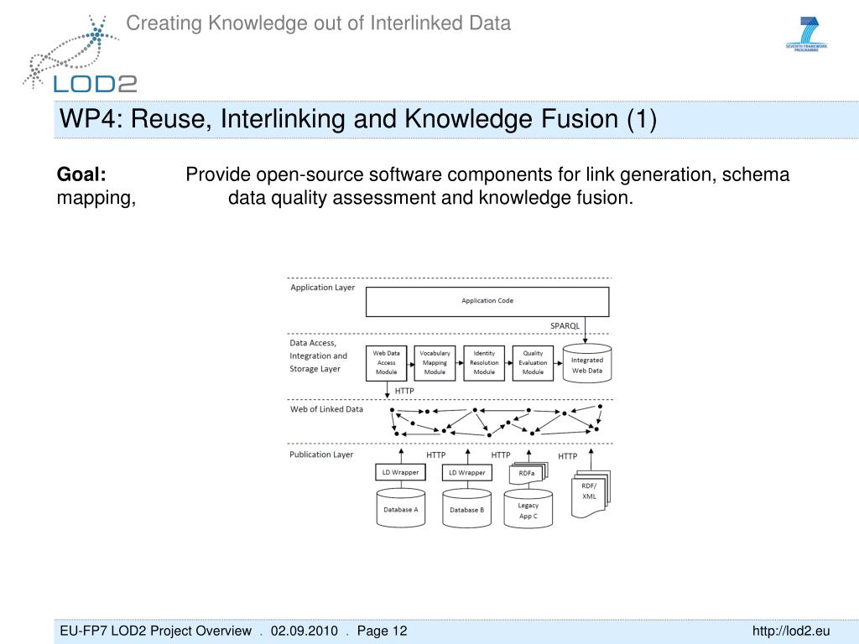Click the Database A cylinder
This screenshot has width=859, height=644.
(400, 508)
